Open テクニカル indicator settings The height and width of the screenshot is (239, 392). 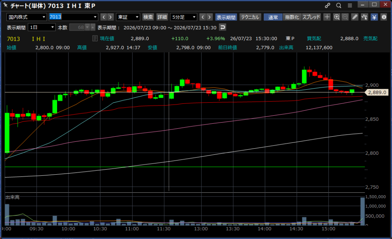click(x=250, y=17)
